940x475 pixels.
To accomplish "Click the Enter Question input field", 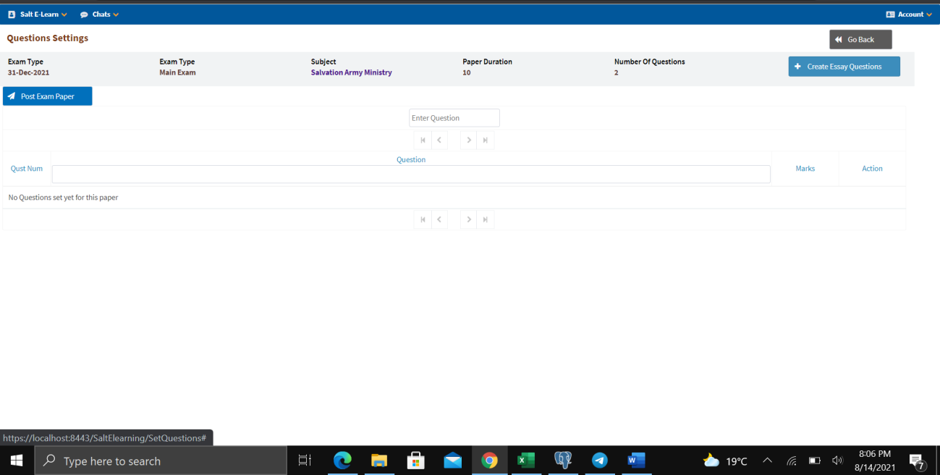I will click(x=454, y=118).
